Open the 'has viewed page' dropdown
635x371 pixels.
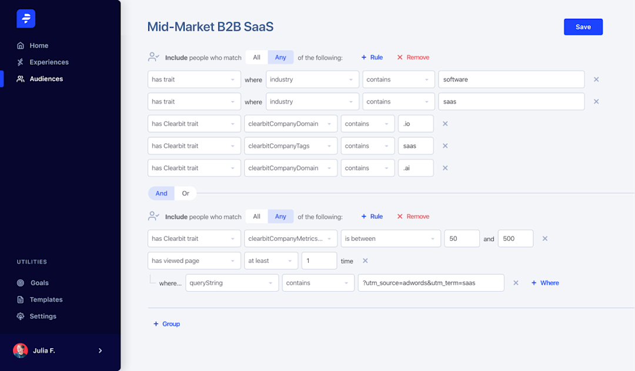pyautogui.click(x=194, y=261)
